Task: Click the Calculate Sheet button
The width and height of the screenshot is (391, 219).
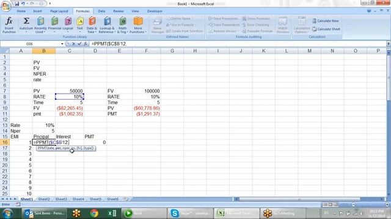Action: click(x=326, y=29)
